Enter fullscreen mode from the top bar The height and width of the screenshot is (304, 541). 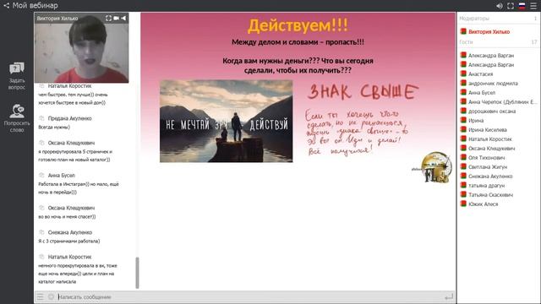511,6
